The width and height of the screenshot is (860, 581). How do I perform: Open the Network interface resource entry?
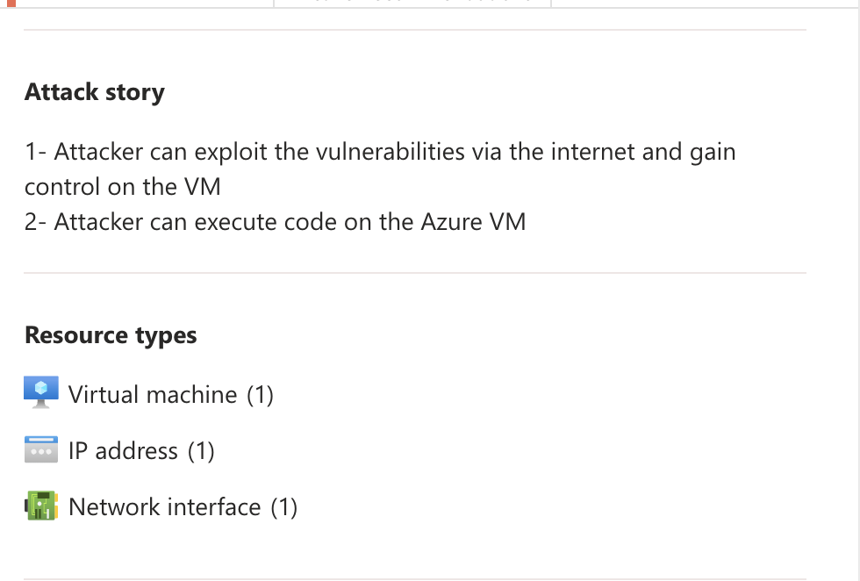[165, 507]
